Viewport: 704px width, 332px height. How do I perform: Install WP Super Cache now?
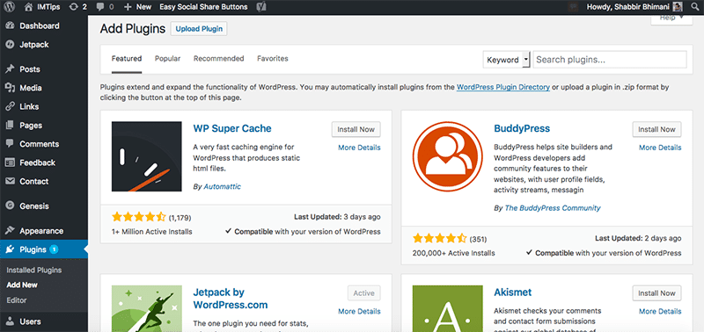pyautogui.click(x=356, y=129)
